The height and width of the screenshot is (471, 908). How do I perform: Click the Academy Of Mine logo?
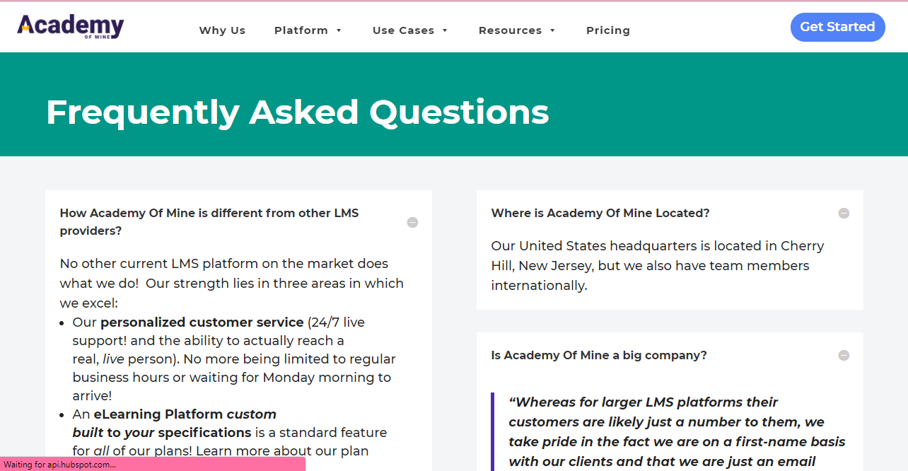71,27
